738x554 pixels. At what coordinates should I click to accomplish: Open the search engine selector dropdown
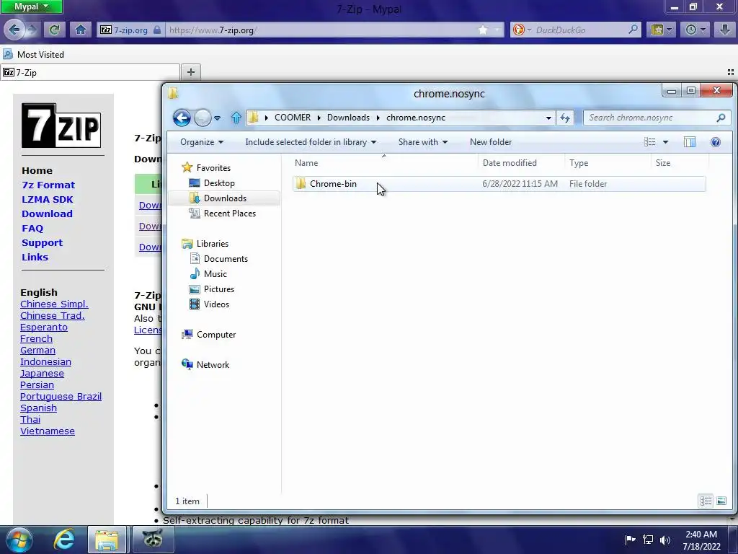[523, 30]
